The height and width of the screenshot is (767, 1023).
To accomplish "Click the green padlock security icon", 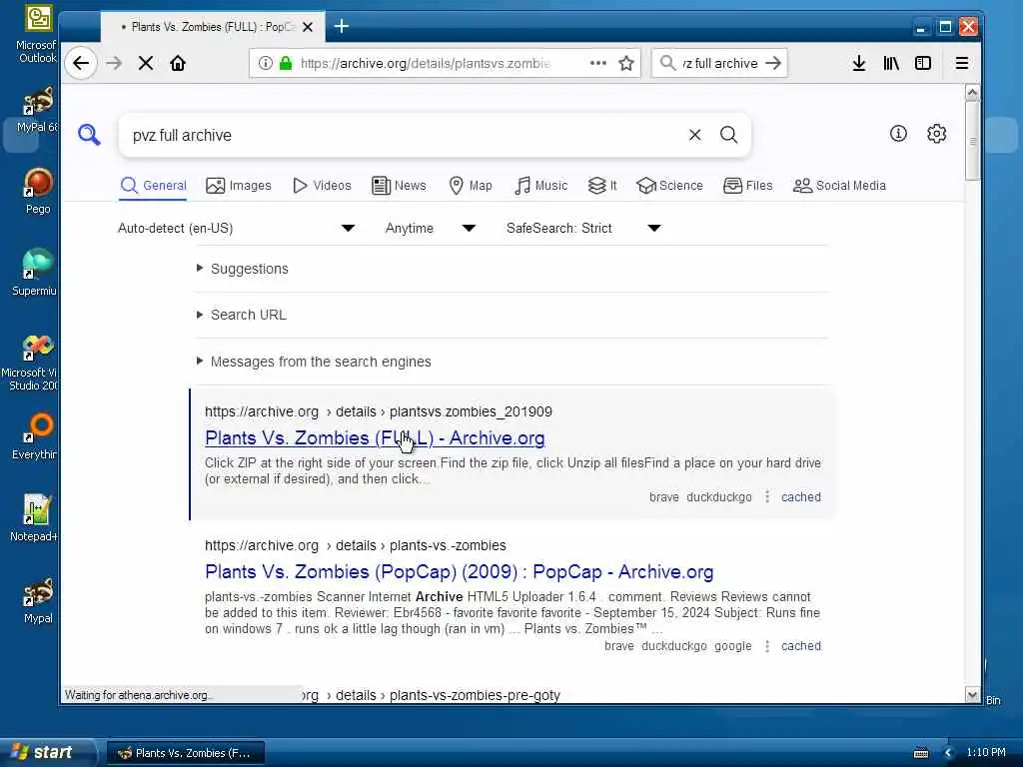I will click(285, 63).
